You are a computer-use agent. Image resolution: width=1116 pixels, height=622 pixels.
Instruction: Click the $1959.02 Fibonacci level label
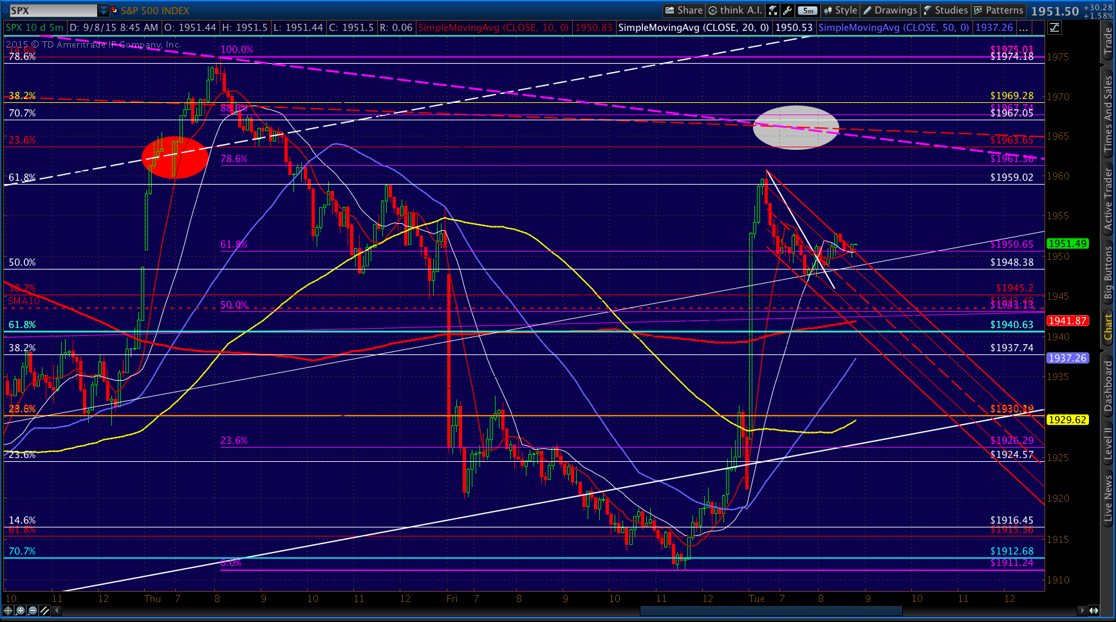[x=1012, y=178]
